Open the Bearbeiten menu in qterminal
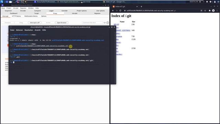This screenshot has width=220, height=124. pos(29,30)
